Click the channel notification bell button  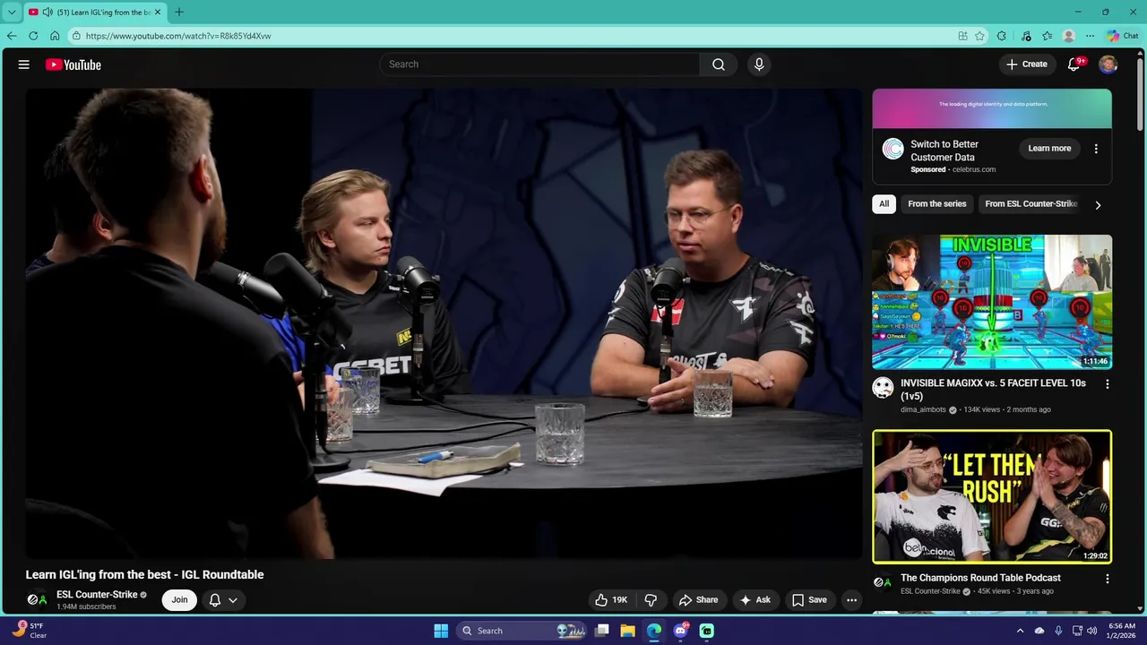215,600
